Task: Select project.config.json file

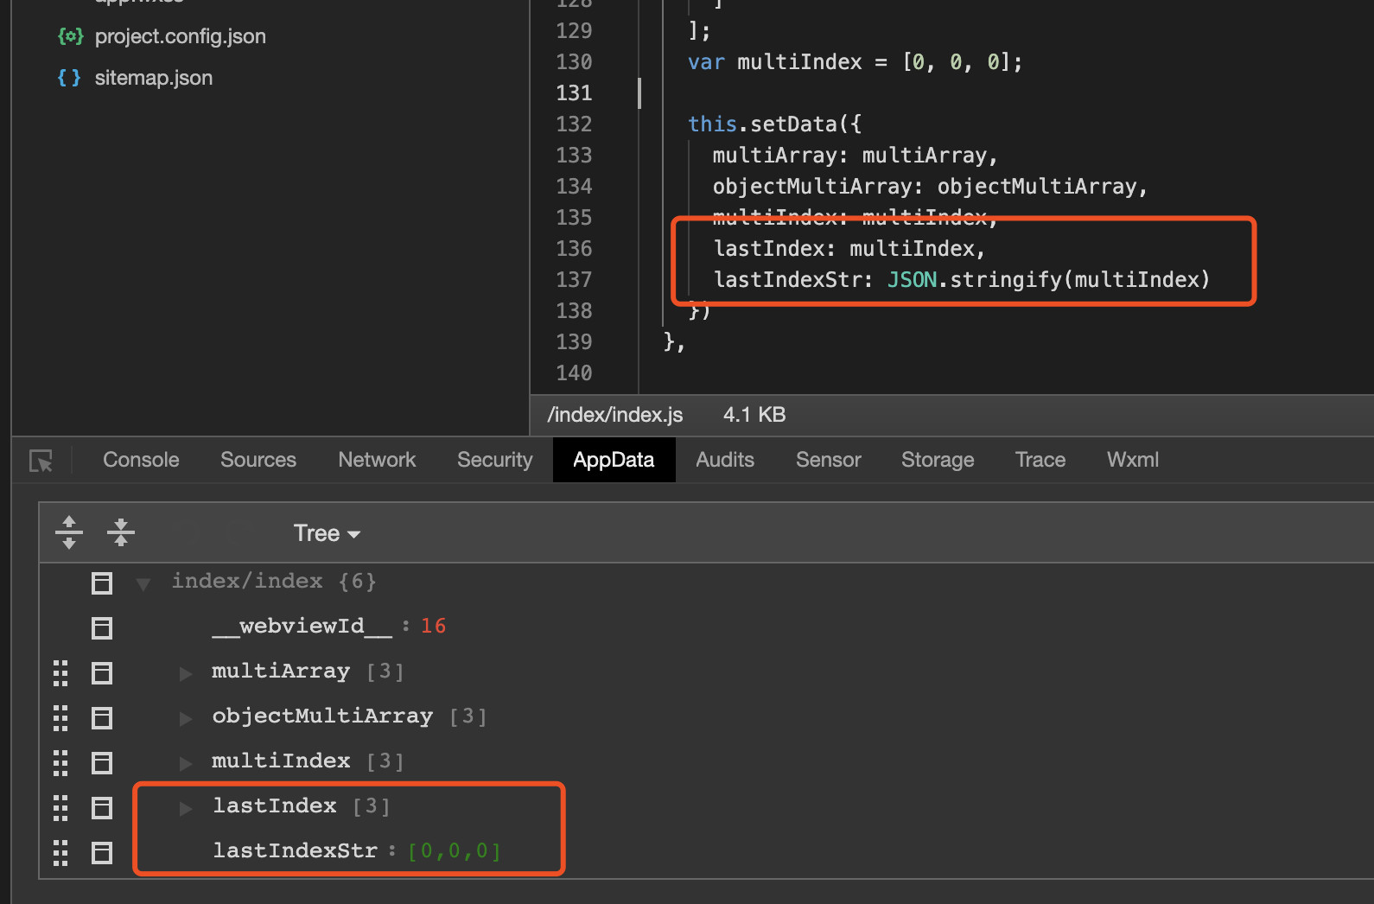Action: click(x=180, y=36)
